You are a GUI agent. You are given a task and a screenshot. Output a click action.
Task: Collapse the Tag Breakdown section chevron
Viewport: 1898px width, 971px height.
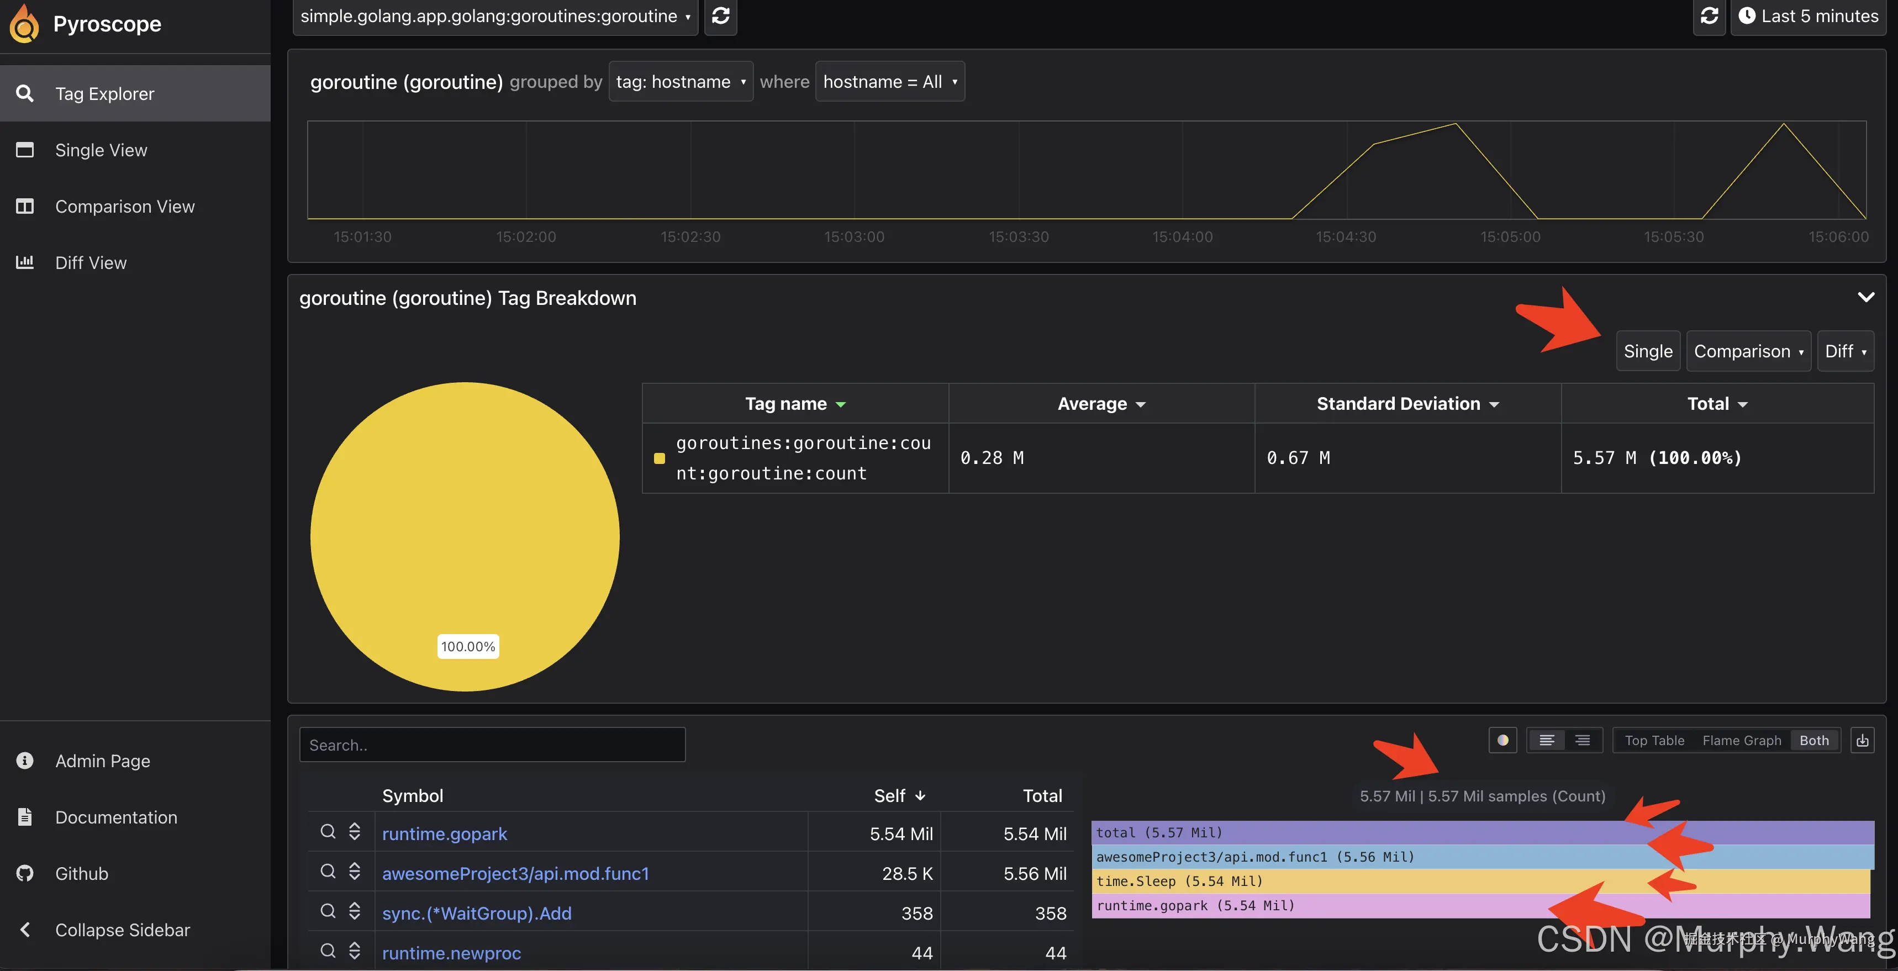1865,297
